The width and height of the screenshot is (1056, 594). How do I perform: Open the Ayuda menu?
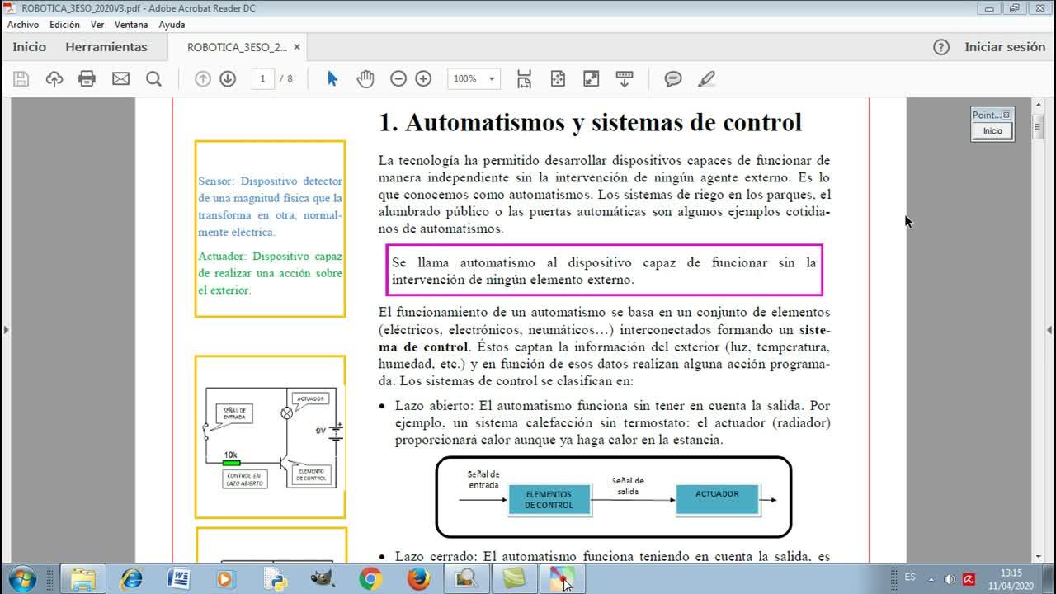172,25
